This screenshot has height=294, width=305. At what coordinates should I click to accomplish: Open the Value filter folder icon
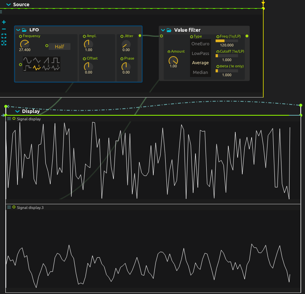pyautogui.click(x=169, y=30)
